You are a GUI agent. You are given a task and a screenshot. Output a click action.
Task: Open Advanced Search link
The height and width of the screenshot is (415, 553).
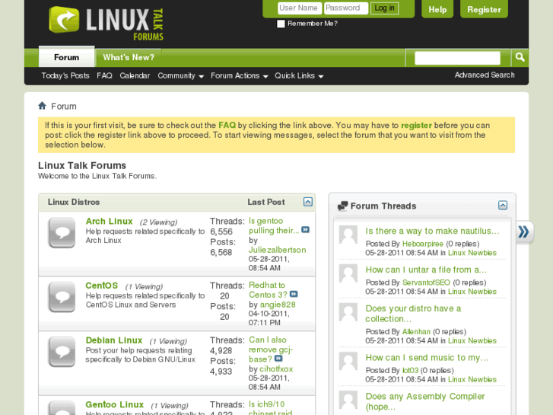[485, 75]
